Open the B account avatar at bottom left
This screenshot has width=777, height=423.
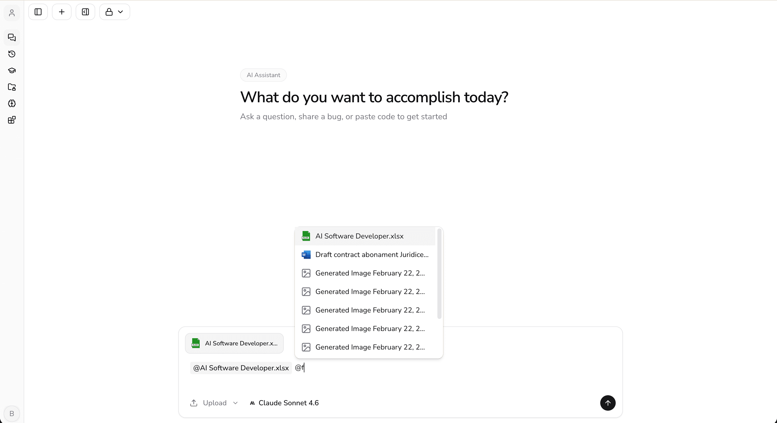pyautogui.click(x=12, y=413)
